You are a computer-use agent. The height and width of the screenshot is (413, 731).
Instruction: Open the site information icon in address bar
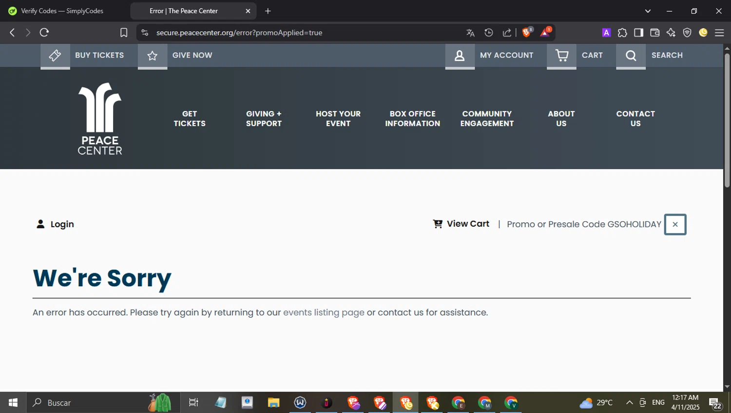pyautogui.click(x=144, y=33)
